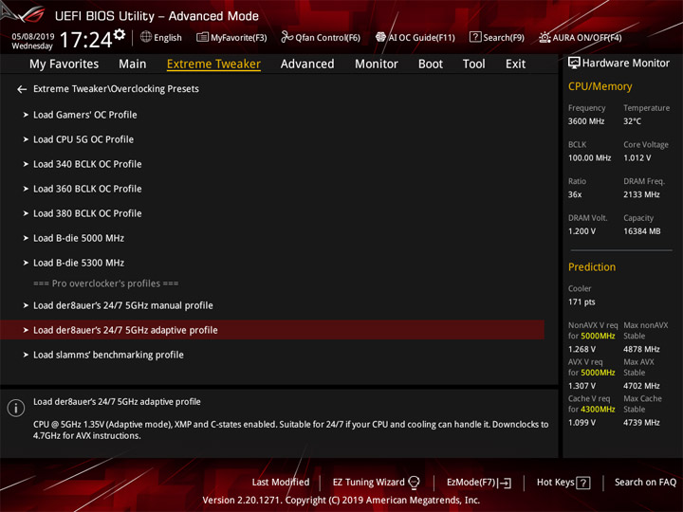Screen dimensions: 683x512
Task: Click the Prediction section heading
Action: pyautogui.click(x=592, y=266)
